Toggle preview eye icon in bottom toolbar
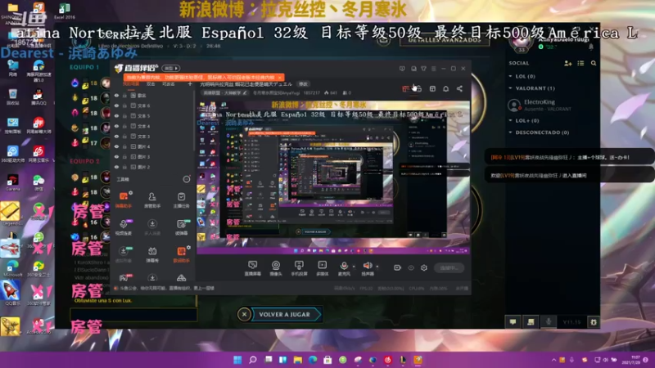 (x=411, y=267)
